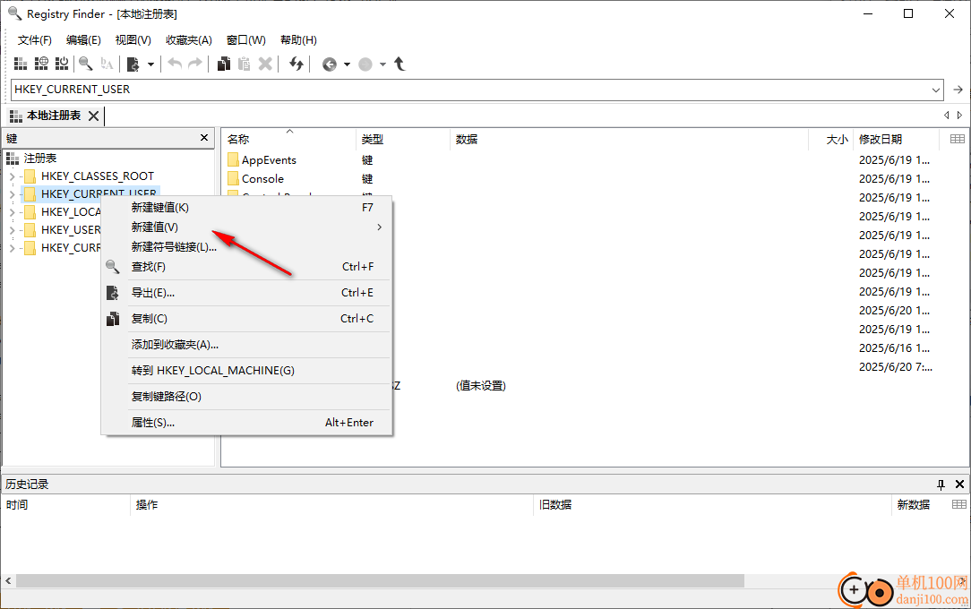Click the navigate Forward circular icon

(x=365, y=64)
